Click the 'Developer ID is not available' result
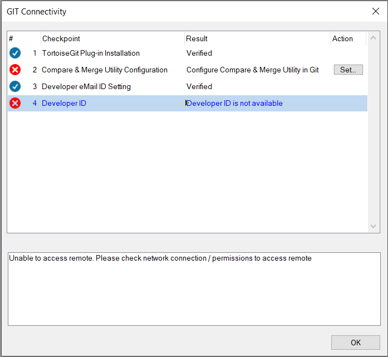The height and width of the screenshot is (357, 388). pos(234,103)
